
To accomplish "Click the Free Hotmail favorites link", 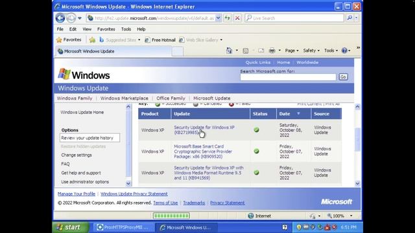I will point(160,40).
